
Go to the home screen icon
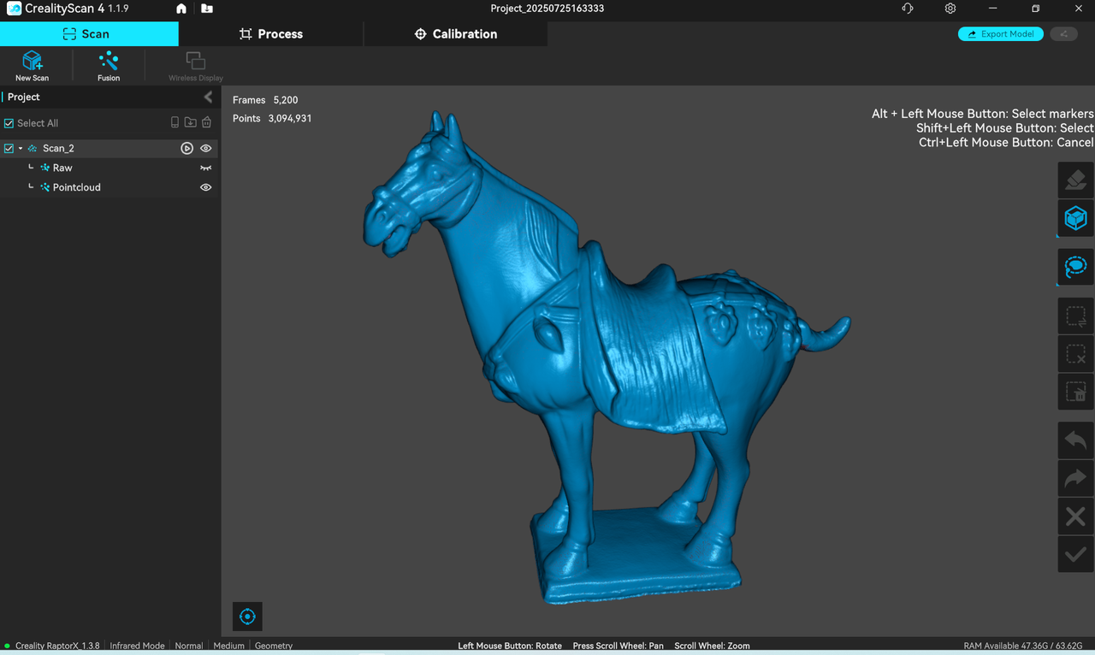(x=181, y=9)
